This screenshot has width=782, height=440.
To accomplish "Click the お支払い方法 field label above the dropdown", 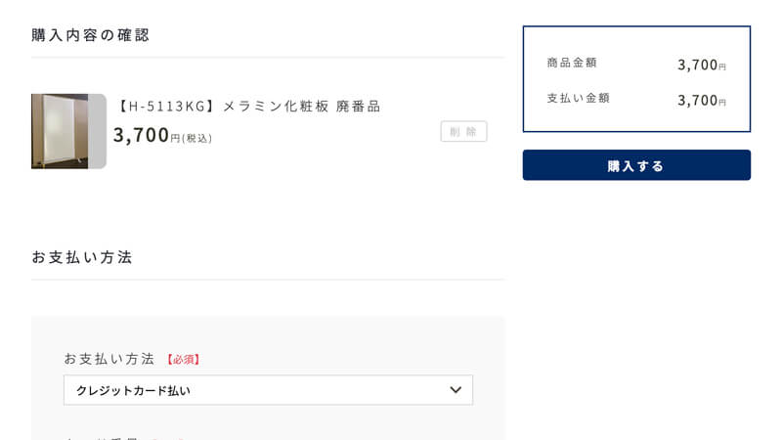I will (x=109, y=359).
